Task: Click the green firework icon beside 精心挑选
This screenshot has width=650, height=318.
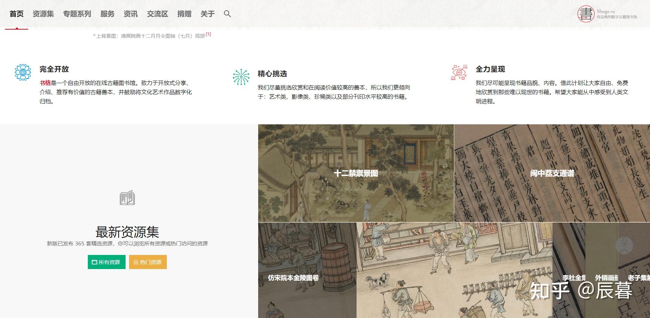Action: tap(241, 75)
